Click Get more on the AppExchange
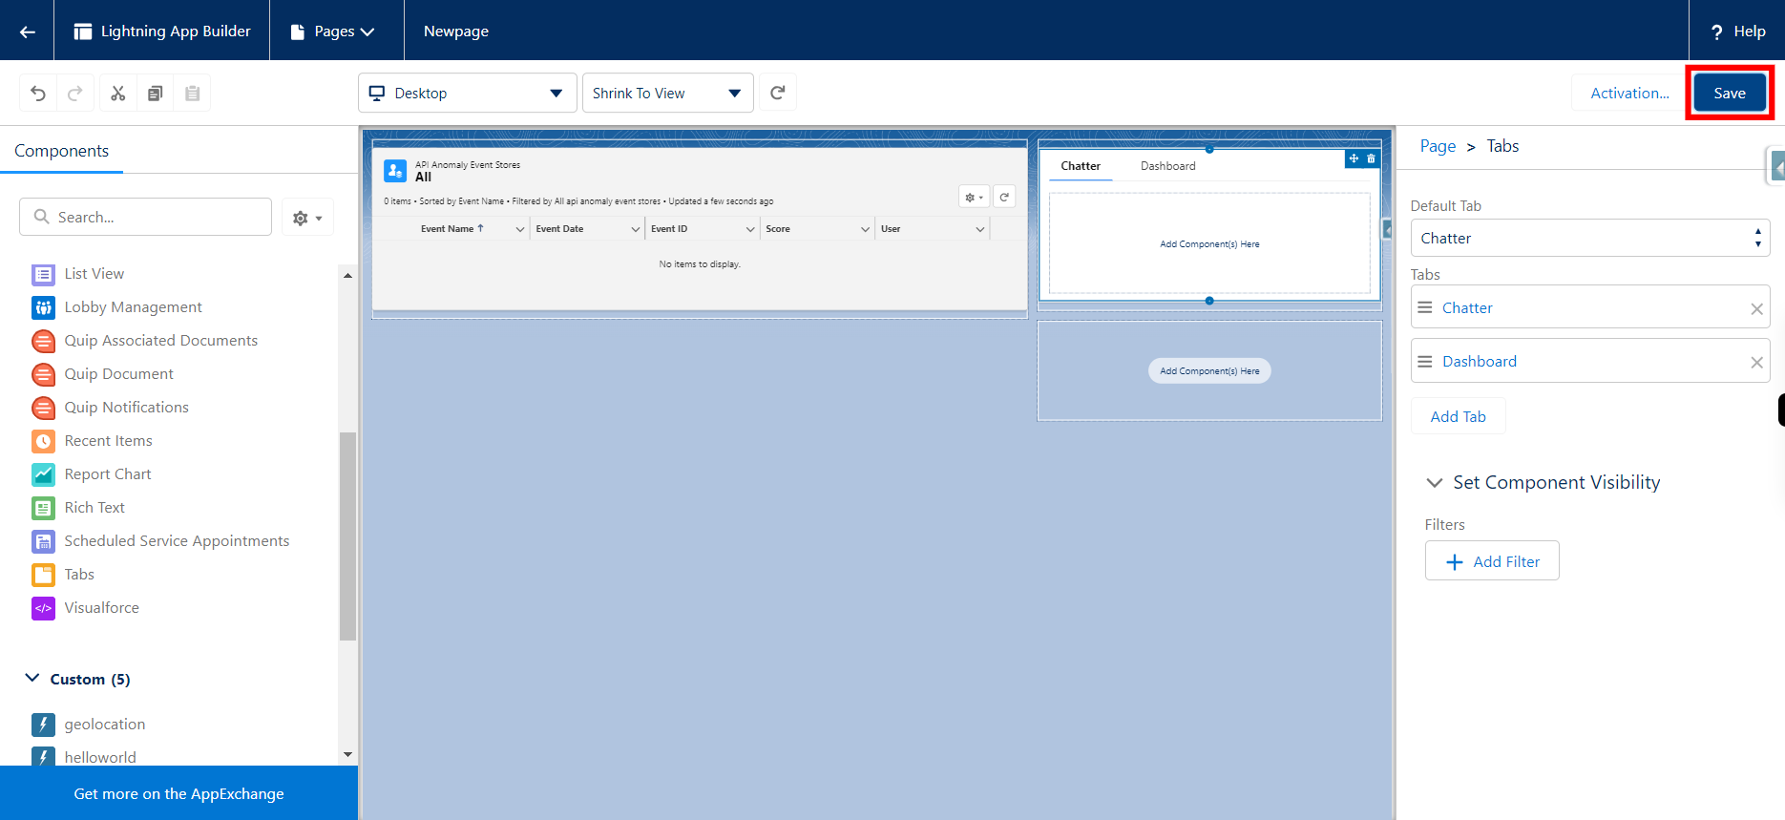The width and height of the screenshot is (1785, 820). coord(178,793)
